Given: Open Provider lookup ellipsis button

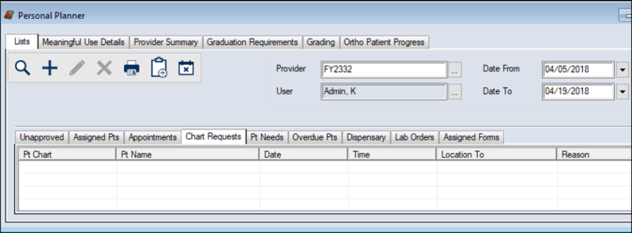Looking at the screenshot, I should [455, 69].
